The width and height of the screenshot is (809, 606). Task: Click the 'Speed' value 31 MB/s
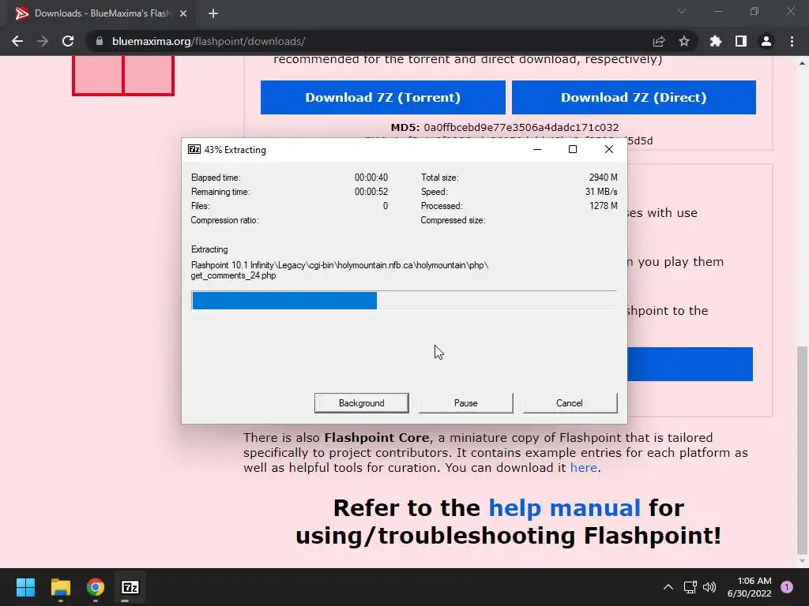click(601, 192)
